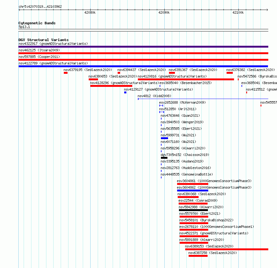Open nsv4763646 (Quan2021) variant
Screen dimensions: 277x268
180,115
